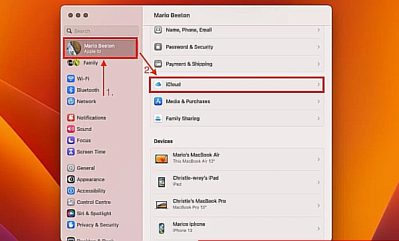Select Wi-Fi label in sidebar
This screenshot has width=399, height=241.
click(x=83, y=79)
